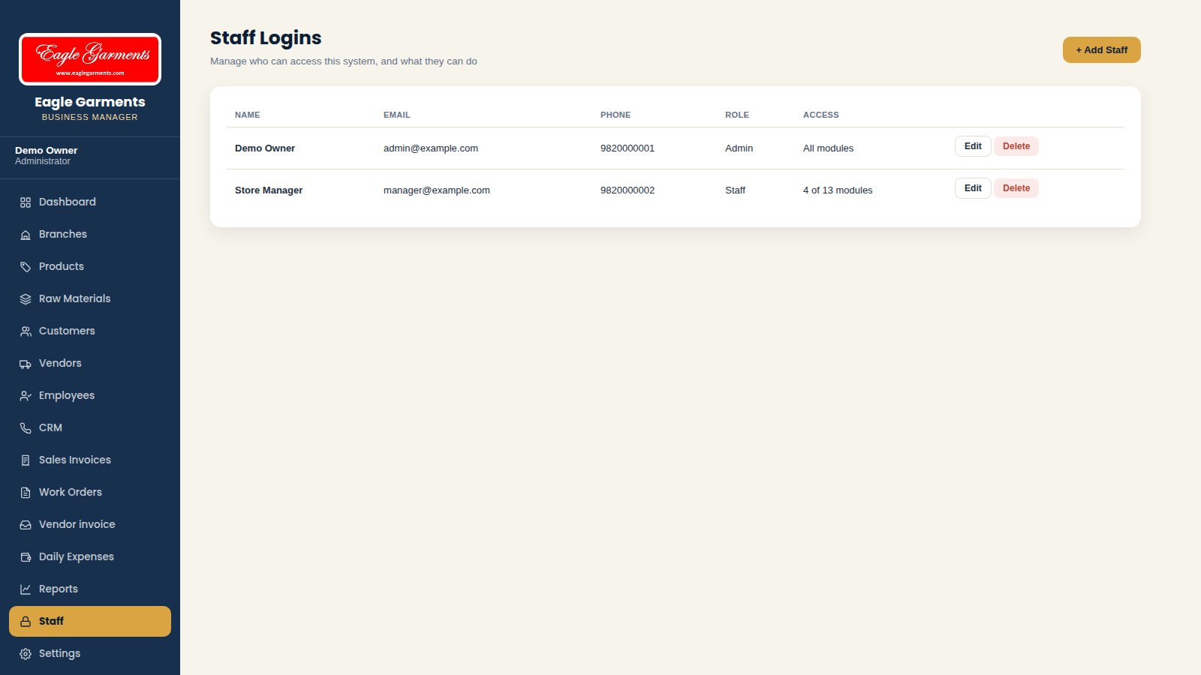
Task: Click the Branches building icon
Action: (x=26, y=235)
